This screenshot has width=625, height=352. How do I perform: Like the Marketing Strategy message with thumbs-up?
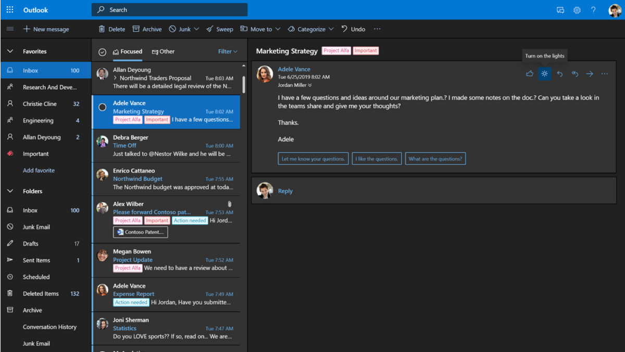(530, 74)
